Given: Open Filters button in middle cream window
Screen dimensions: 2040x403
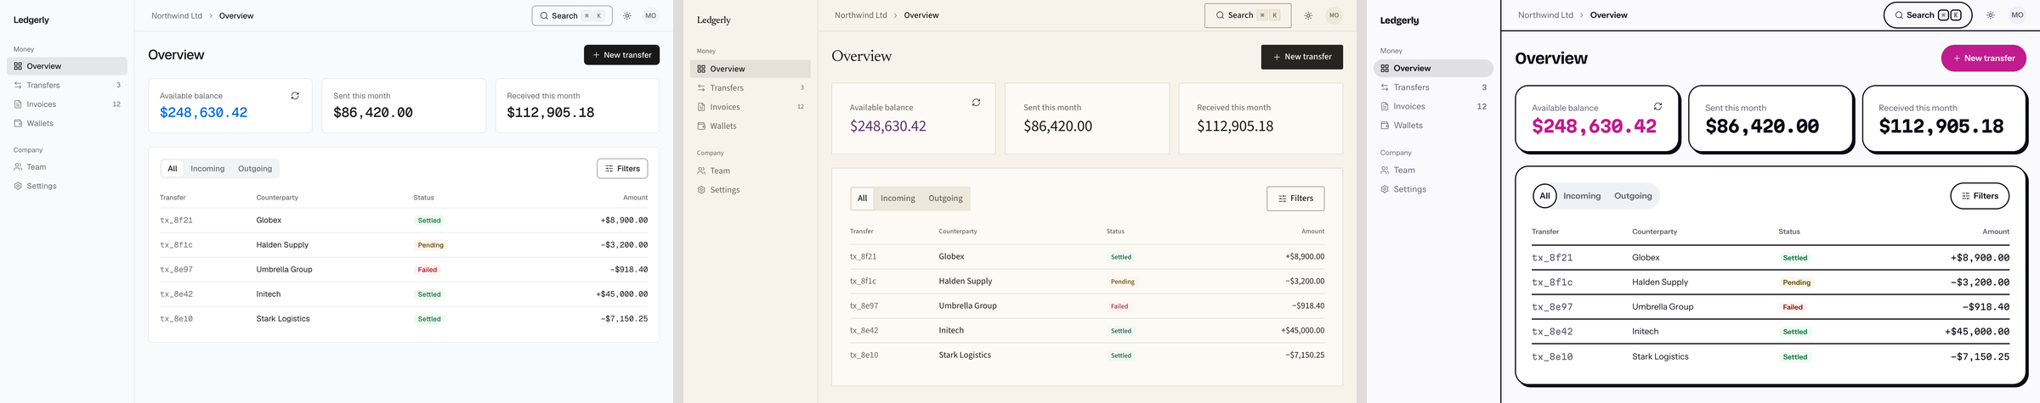Looking at the screenshot, I should click(x=1295, y=199).
